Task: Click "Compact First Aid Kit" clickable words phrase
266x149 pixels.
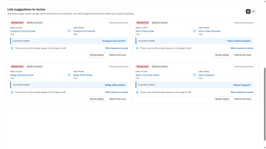Action: click(x=114, y=41)
